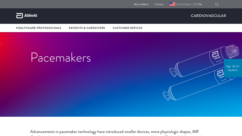Open Healthcare Professionals menu
The height and width of the screenshot is (136, 242).
[39, 28]
